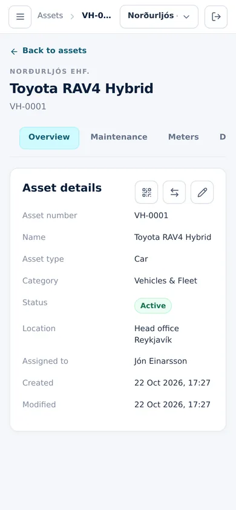Show the asset QR code
Viewport: 236px width, 510px height.
146,192
